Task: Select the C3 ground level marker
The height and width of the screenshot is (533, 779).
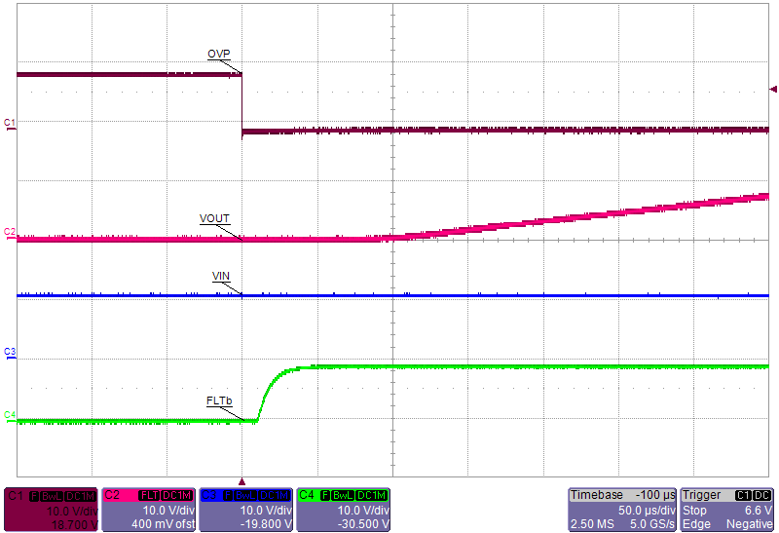Action: 9,352
